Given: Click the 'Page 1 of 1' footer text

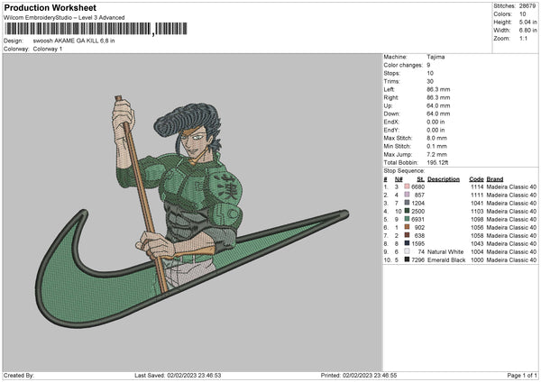Looking at the screenshot, I should 522,376.
